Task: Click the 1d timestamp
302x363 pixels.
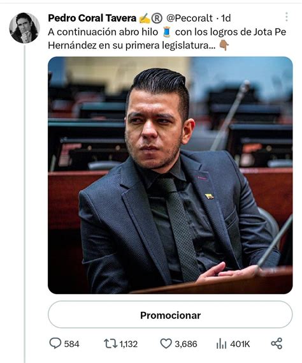Action: [x=226, y=18]
